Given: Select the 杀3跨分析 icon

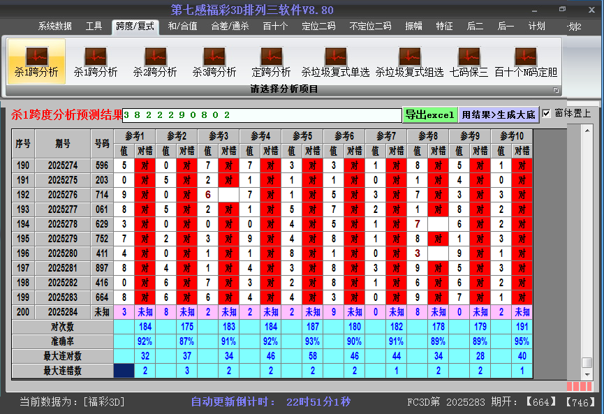Looking at the screenshot, I should click(x=214, y=59).
